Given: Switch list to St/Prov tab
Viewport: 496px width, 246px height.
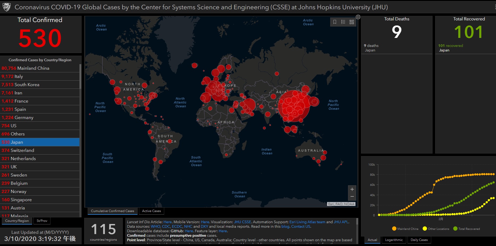Looking at the screenshot, I should pos(42,221).
